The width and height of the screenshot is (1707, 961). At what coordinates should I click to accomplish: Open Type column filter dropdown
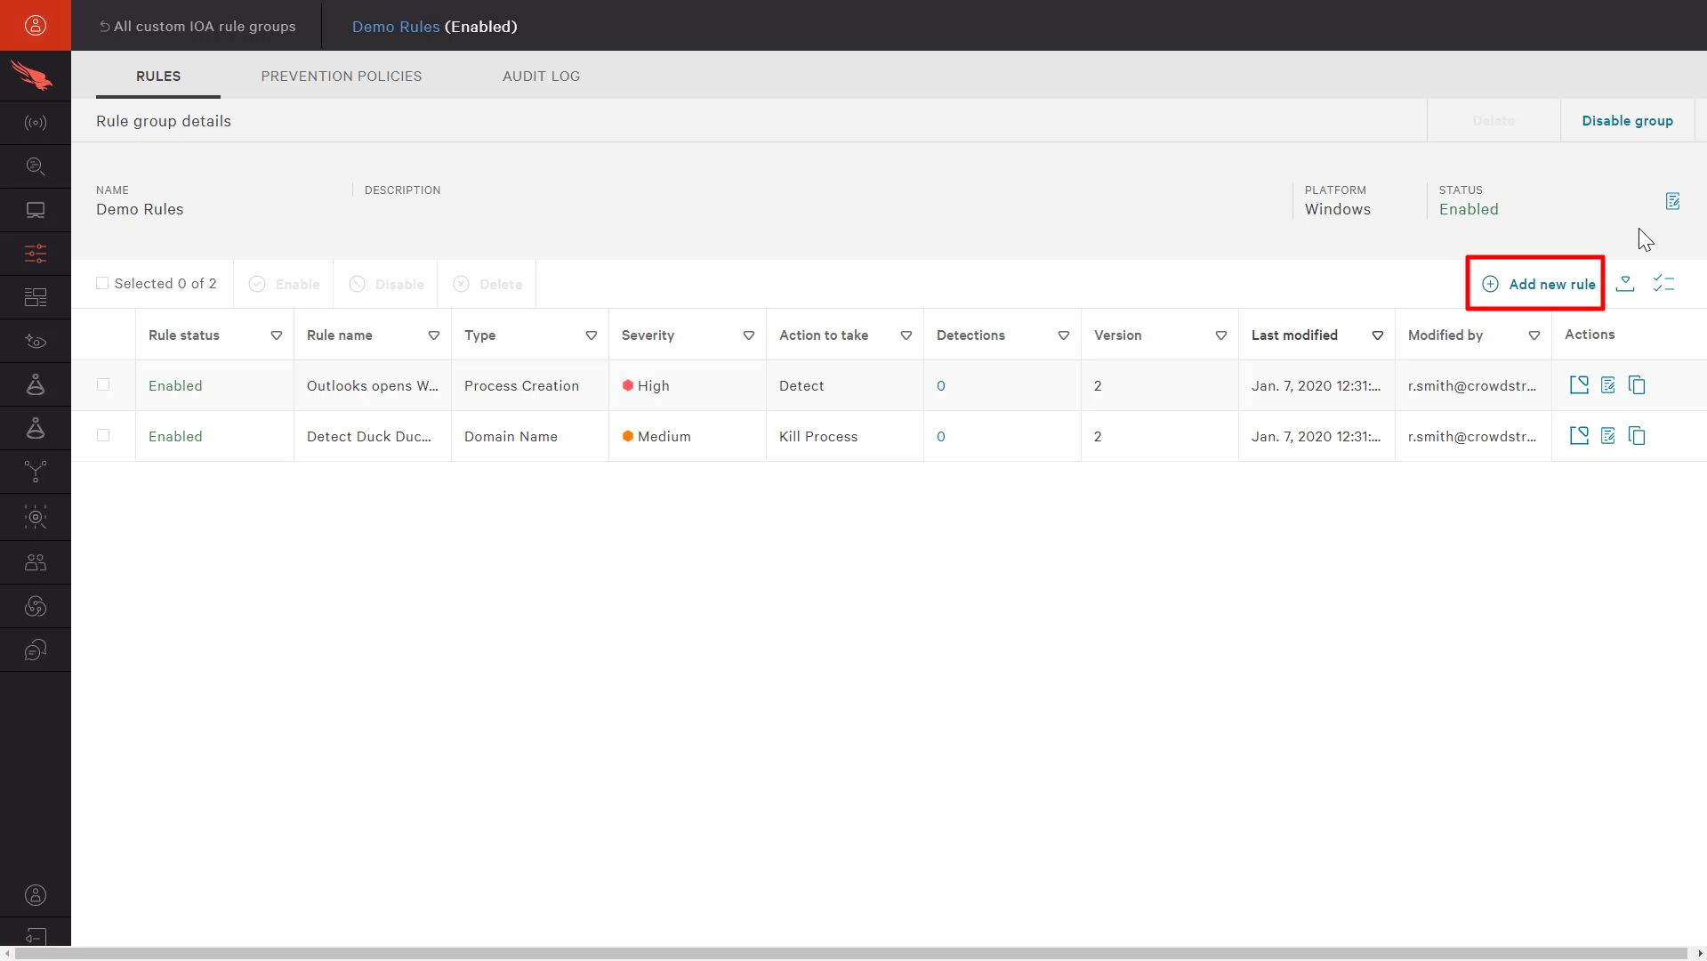(592, 335)
